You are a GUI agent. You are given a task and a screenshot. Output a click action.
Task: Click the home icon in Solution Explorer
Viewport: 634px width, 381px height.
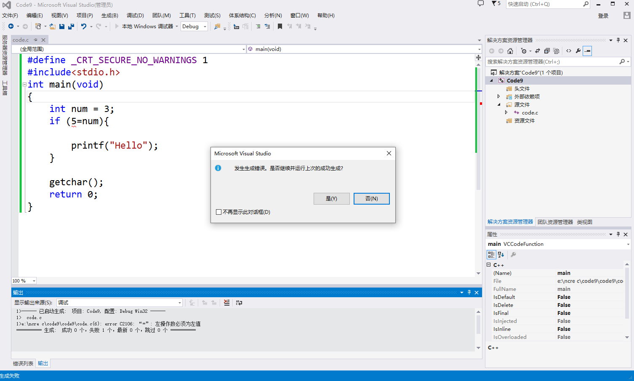tap(510, 51)
